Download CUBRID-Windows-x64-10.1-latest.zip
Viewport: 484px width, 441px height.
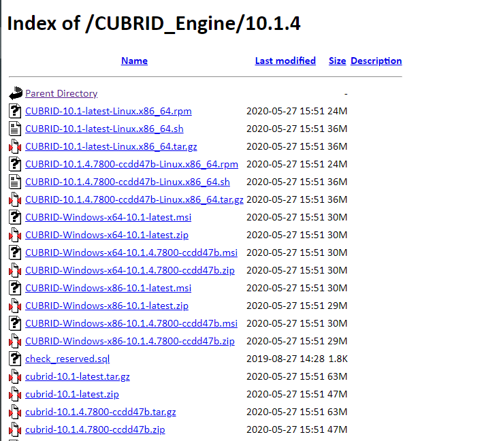(x=107, y=235)
